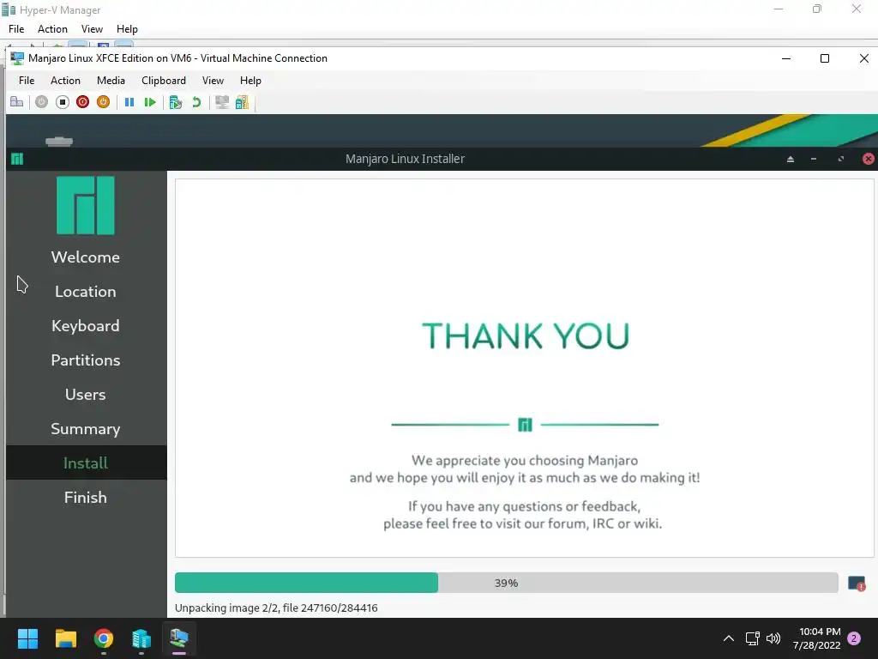Shut down the VM with the red power icon
This screenshot has height=659, width=878.
click(x=83, y=102)
